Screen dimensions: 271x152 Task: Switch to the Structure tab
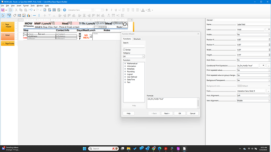[137, 39]
